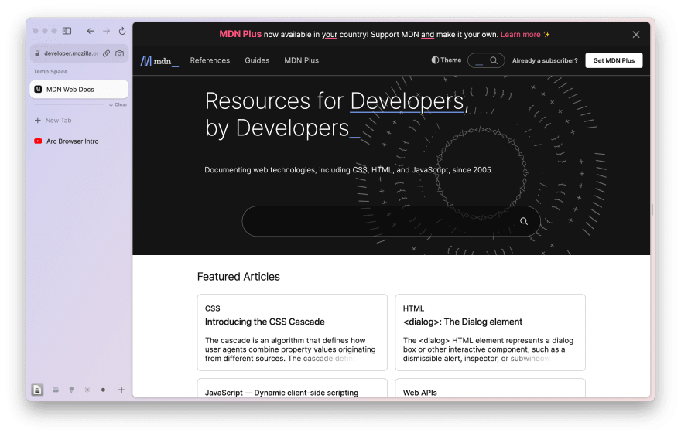Switch to the dot space icon
This screenshot has width=681, height=436.
[104, 390]
